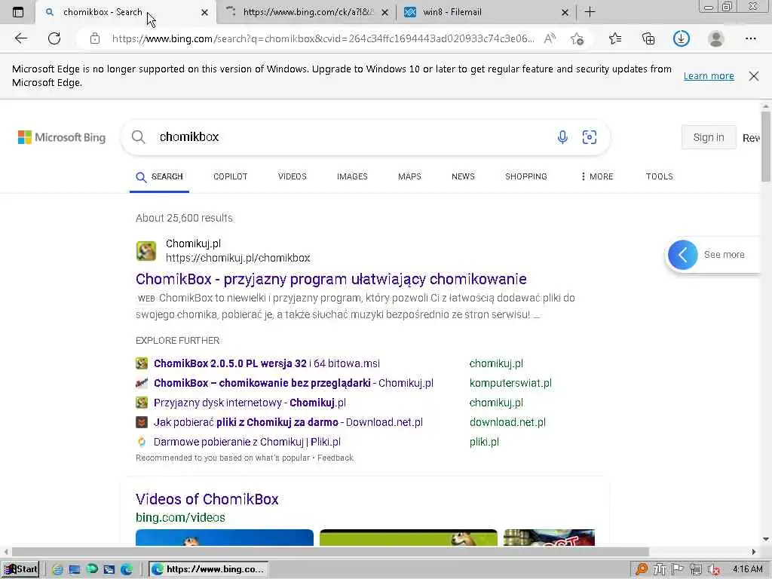Click the komputerswiat.pl domain text
Image resolution: width=772 pixels, height=579 pixels.
pyautogui.click(x=510, y=383)
